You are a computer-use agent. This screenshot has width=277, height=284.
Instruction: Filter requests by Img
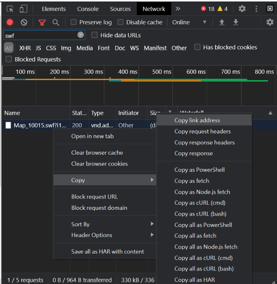click(66, 48)
